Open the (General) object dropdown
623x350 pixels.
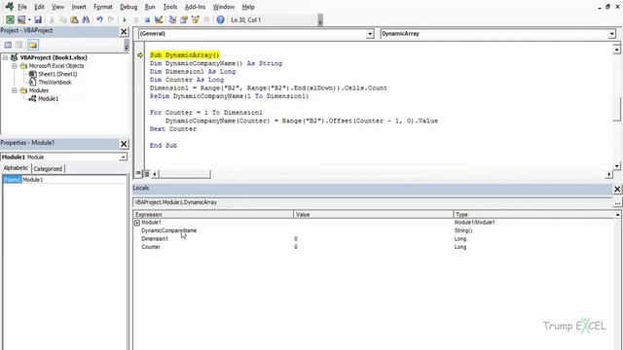click(370, 34)
